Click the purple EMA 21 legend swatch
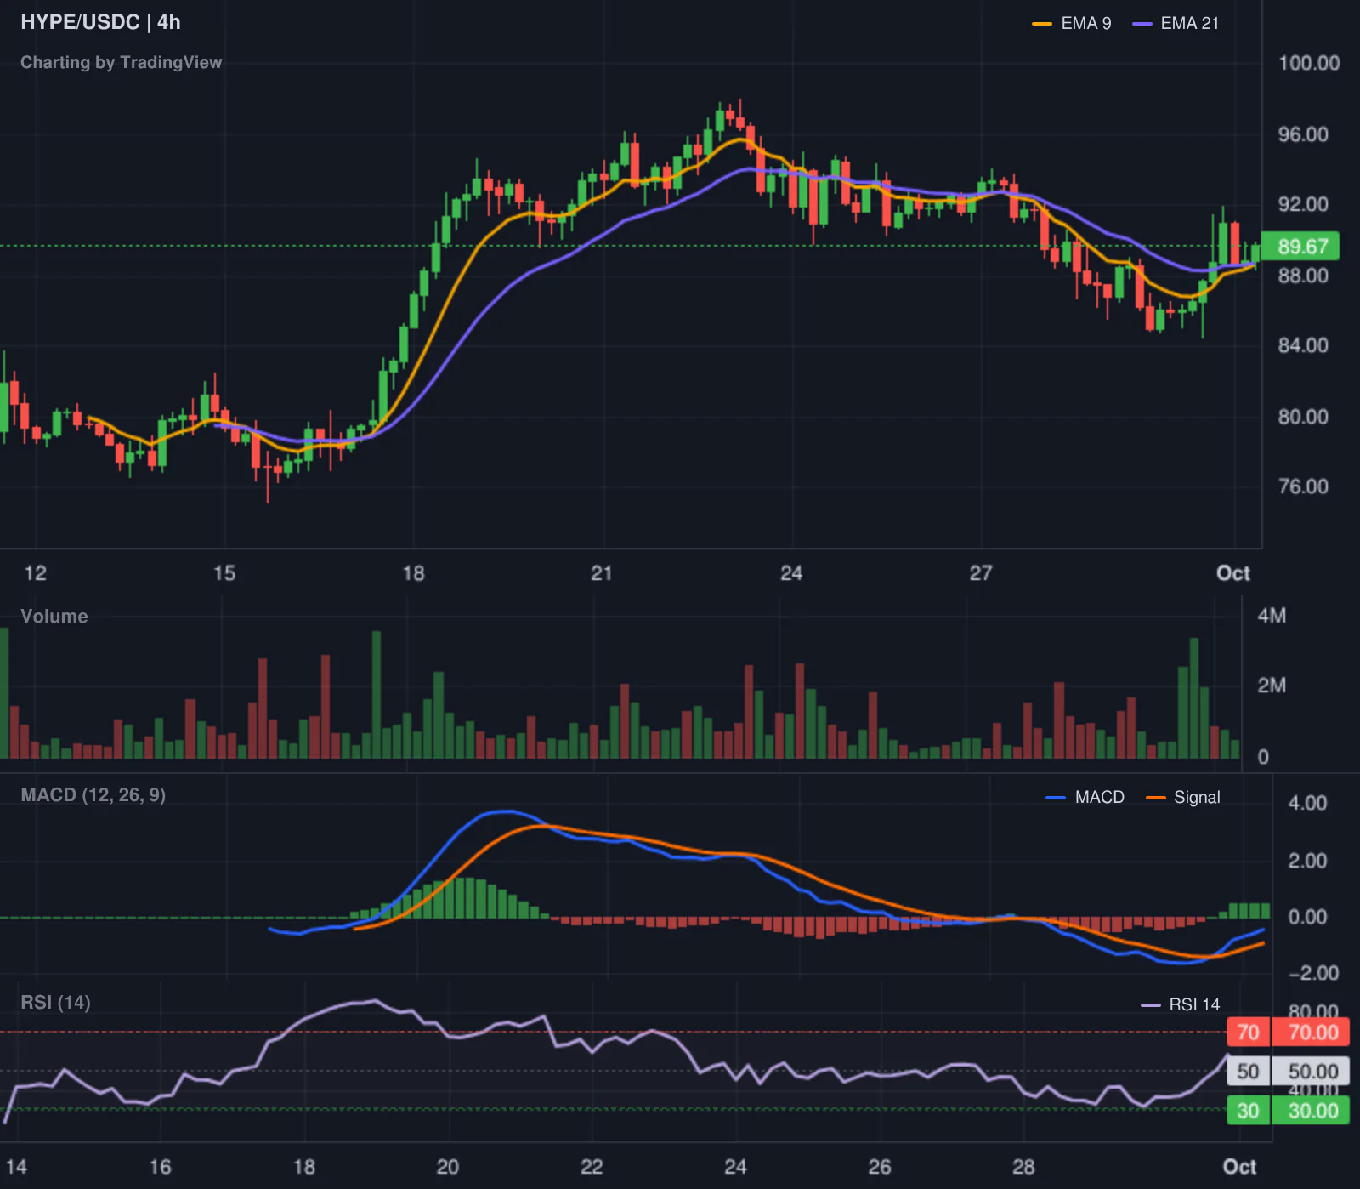 tap(1142, 24)
